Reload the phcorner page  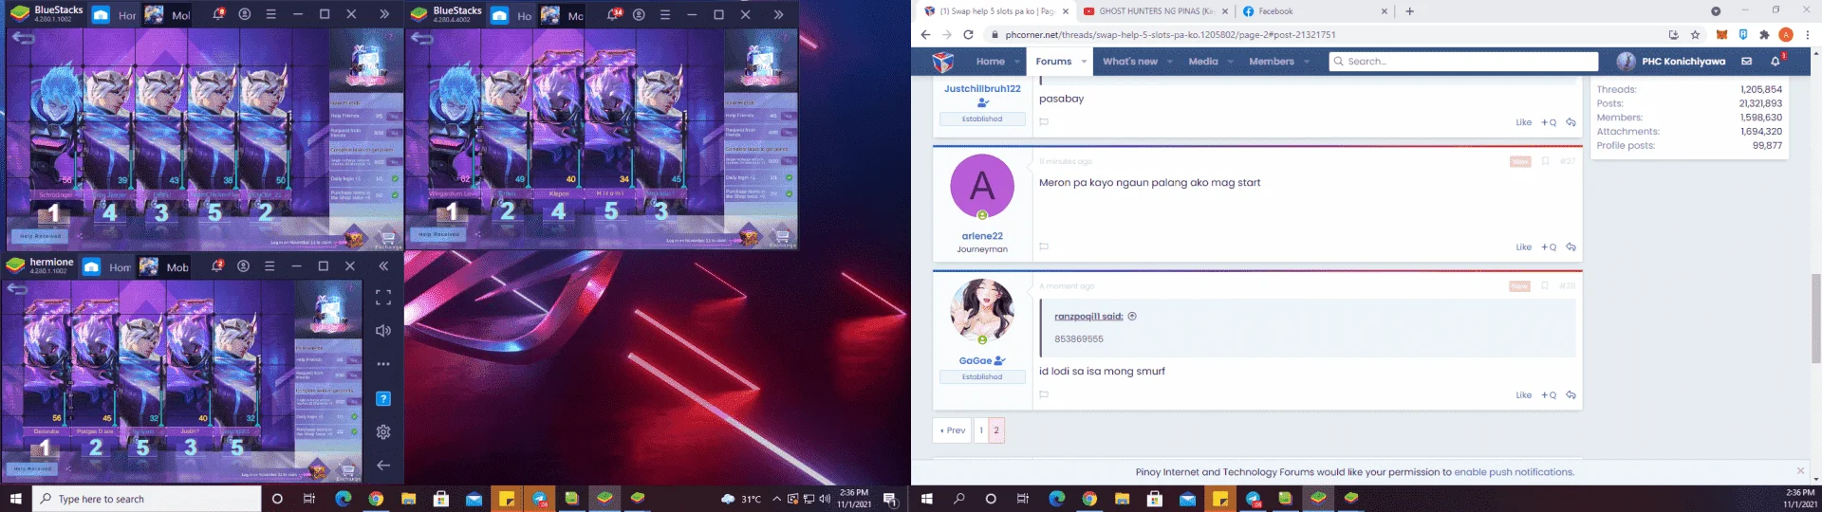(x=968, y=34)
